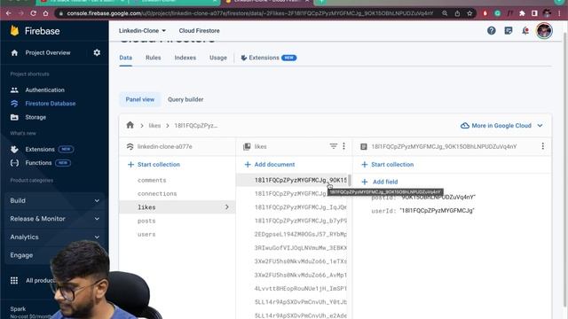568x319 pixels.
Task: Expand More in Google Cloud chevron
Action: pos(540,126)
